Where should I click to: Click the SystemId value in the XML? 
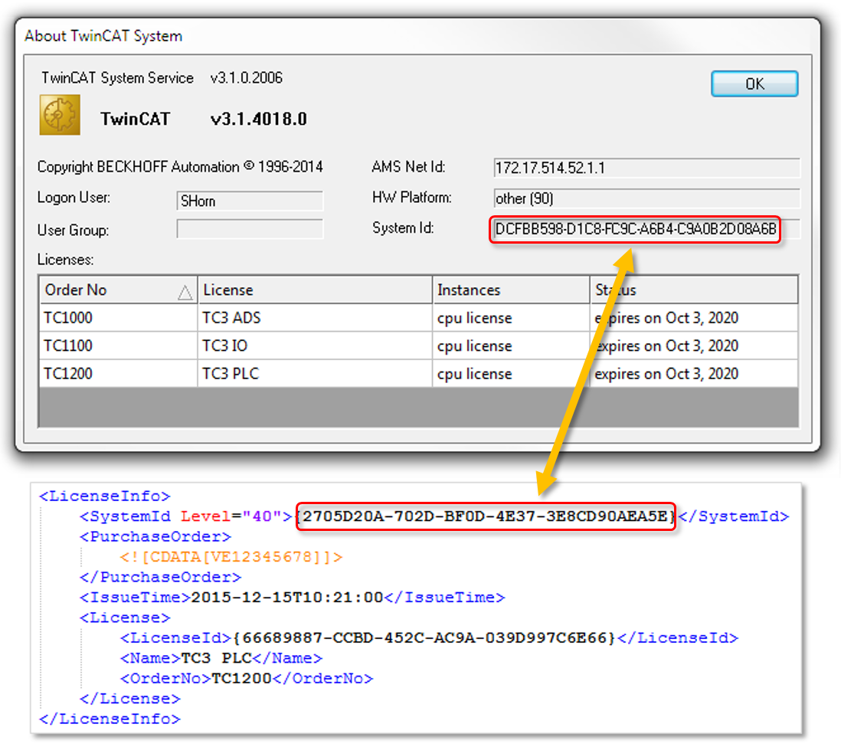[x=486, y=516]
